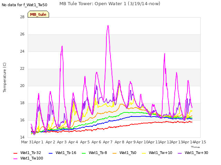Click the blue swatch for Wat1_Ts-16

pyautogui.click(x=51, y=153)
